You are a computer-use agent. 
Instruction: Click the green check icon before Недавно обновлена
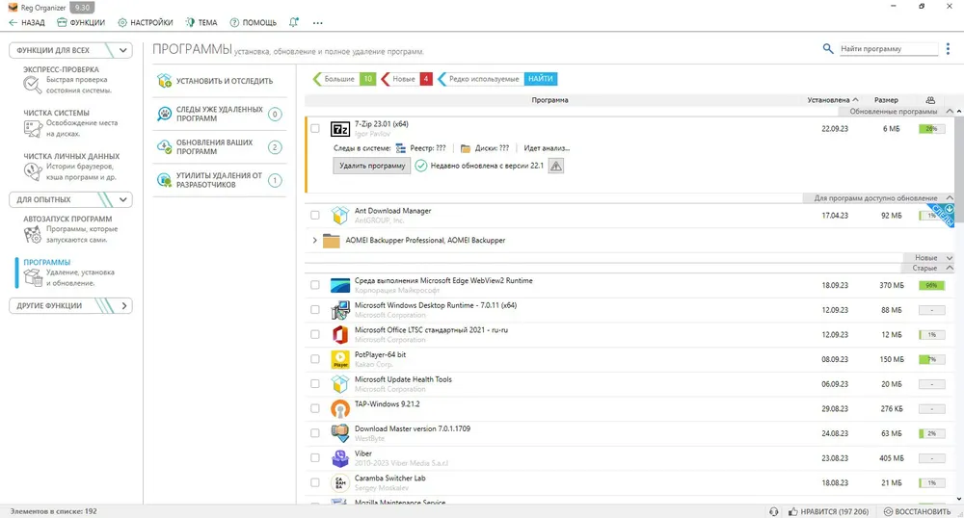coord(420,166)
